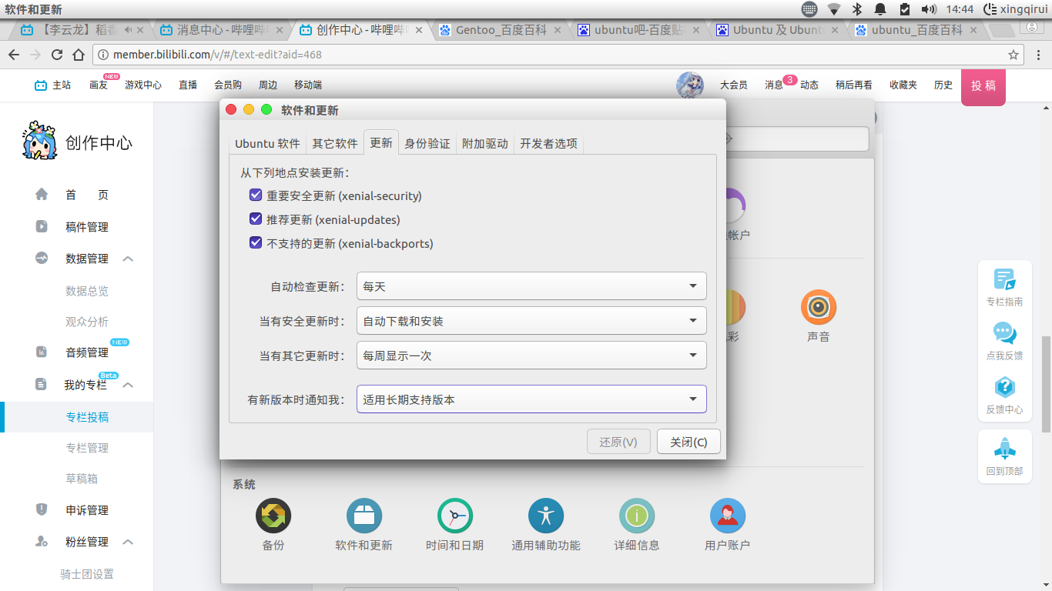Screen dimensions: 1052x591
Task: Switch to Gentoo_百度百科 browser tab
Action: pos(501,30)
